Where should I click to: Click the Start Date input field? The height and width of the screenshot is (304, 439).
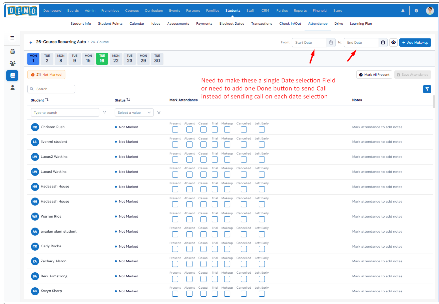[x=310, y=42]
